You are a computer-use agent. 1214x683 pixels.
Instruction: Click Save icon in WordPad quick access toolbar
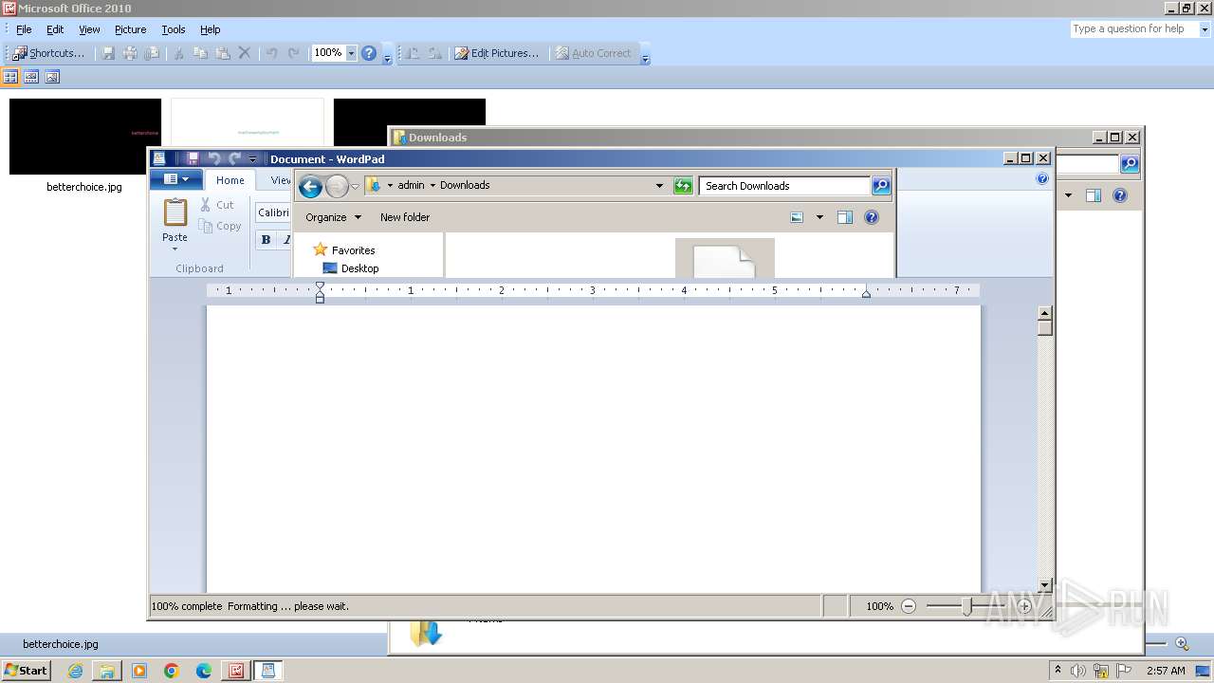(193, 158)
